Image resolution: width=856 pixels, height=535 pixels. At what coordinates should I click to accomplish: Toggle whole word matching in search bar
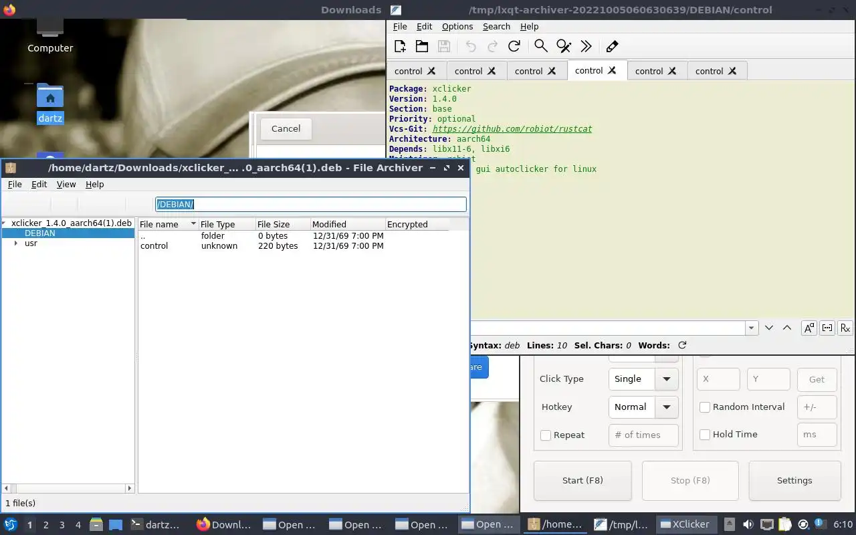827,328
